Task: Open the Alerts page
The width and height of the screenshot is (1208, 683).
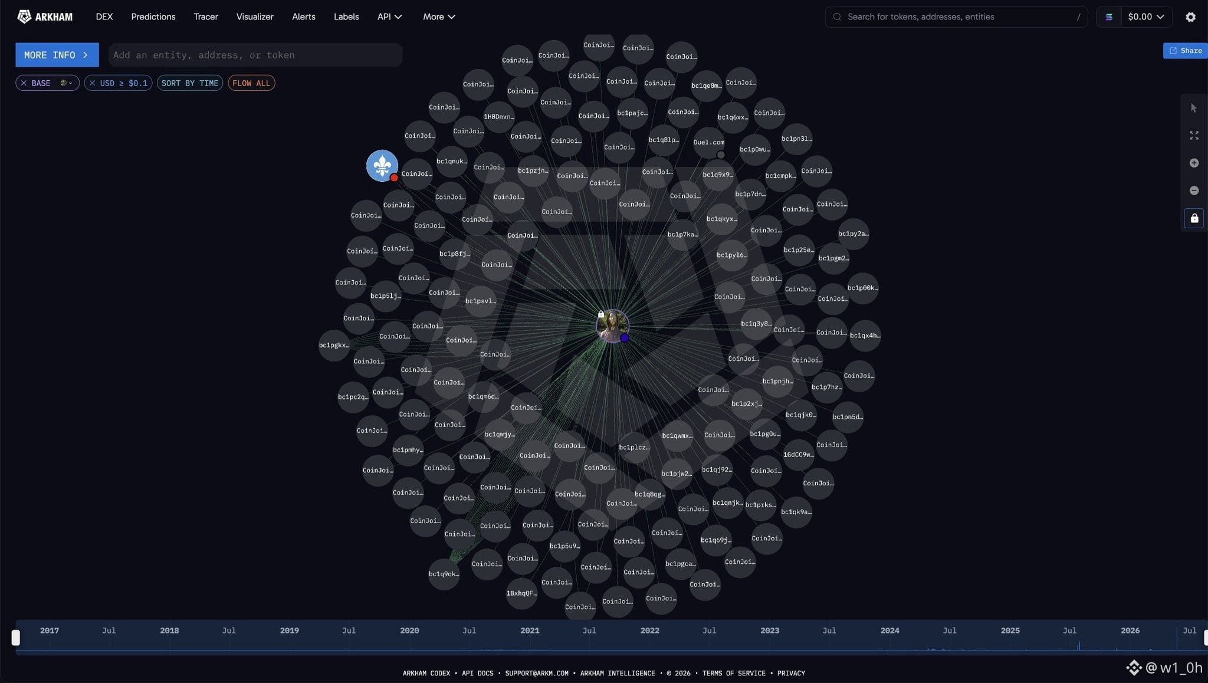Action: coord(304,17)
